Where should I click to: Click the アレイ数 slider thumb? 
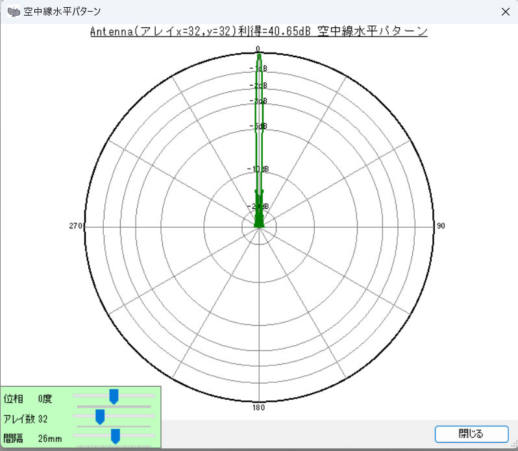point(100,417)
